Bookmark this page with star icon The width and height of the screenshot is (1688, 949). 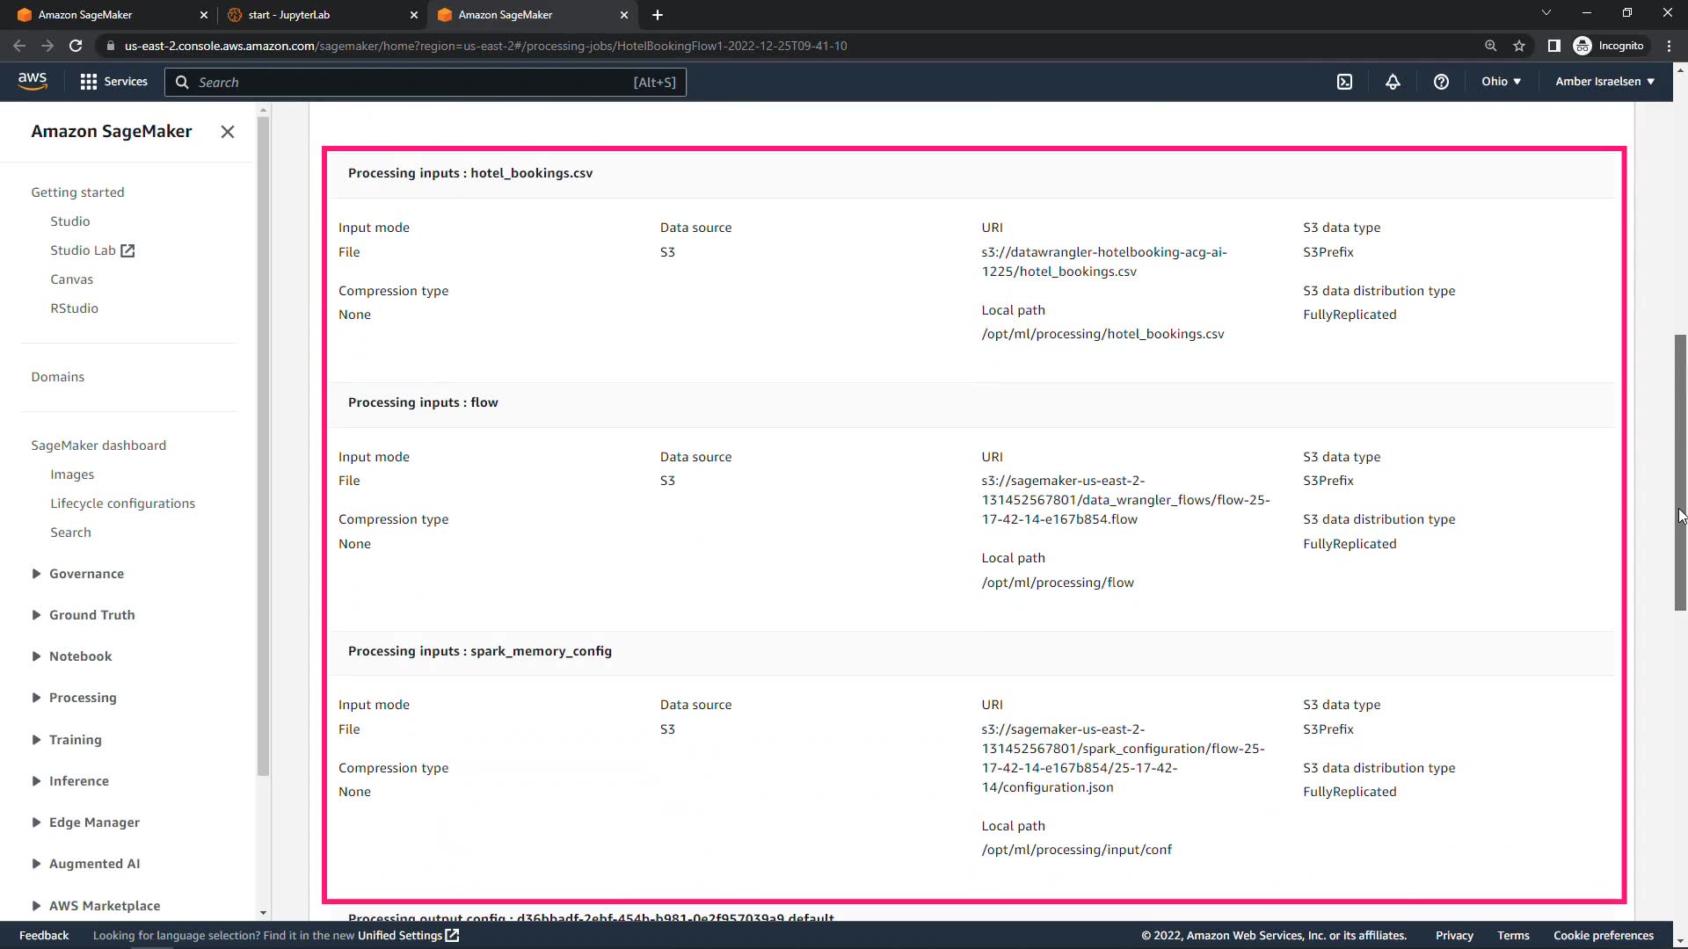click(x=1519, y=46)
